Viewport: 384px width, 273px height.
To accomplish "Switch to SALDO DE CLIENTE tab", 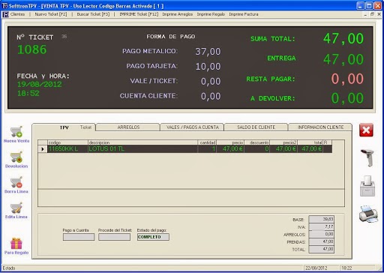I will coord(256,127).
